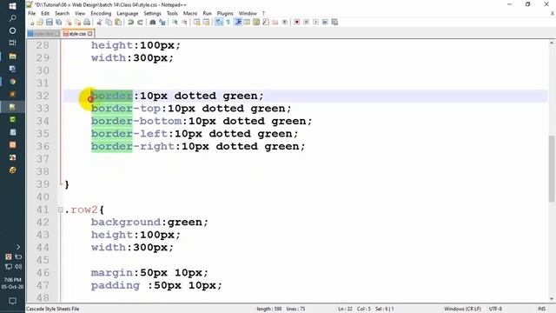The height and width of the screenshot is (313, 556).
Task: Close the style.css tab via its X
Action: (90, 34)
